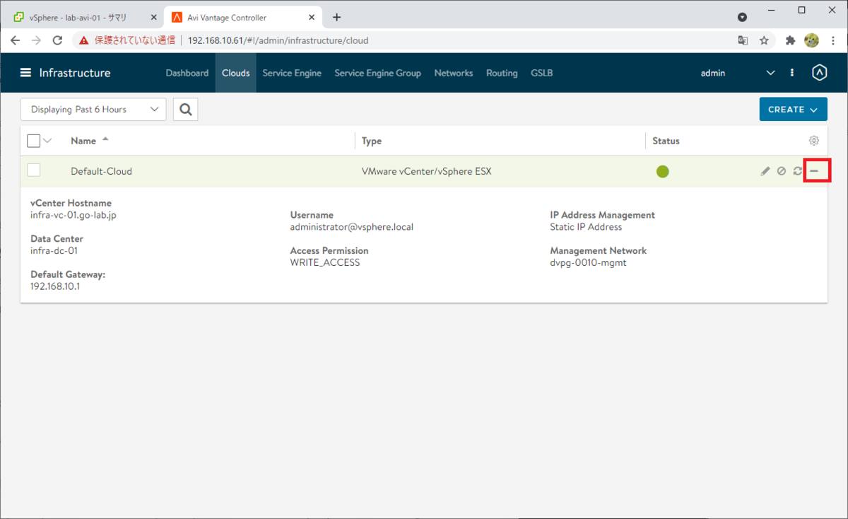Click the Type column header
848x519 pixels.
click(x=372, y=141)
